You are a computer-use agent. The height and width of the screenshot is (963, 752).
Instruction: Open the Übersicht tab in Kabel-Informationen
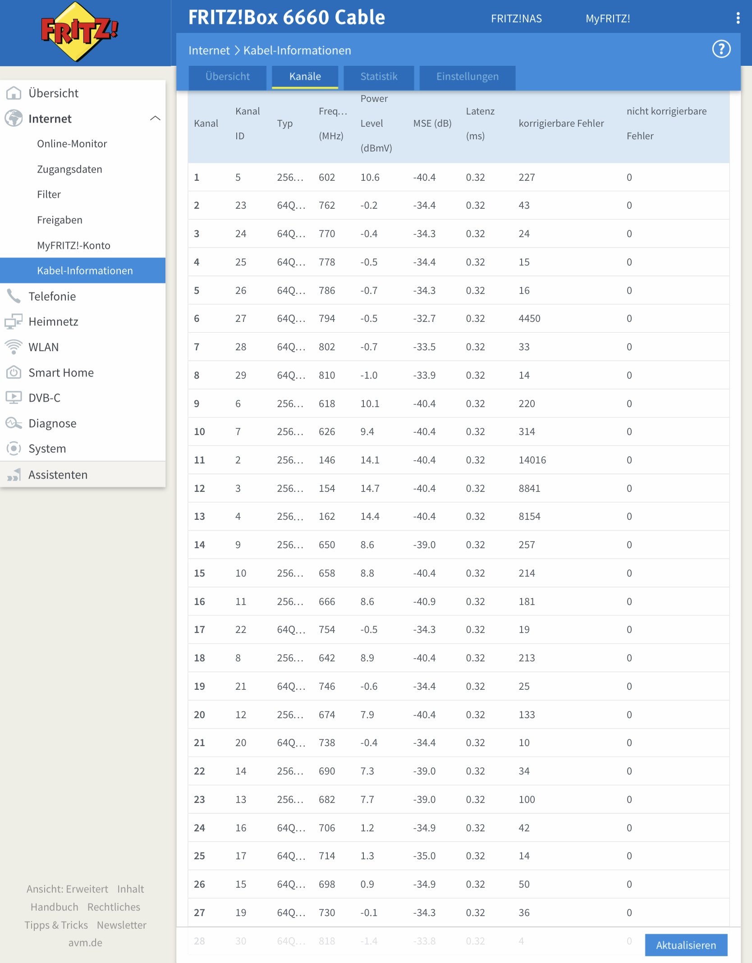coord(227,77)
